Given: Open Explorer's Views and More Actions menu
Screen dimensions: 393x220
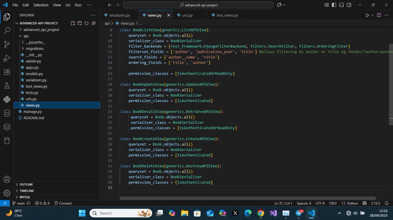Looking at the screenshot, I should [x=93, y=15].
